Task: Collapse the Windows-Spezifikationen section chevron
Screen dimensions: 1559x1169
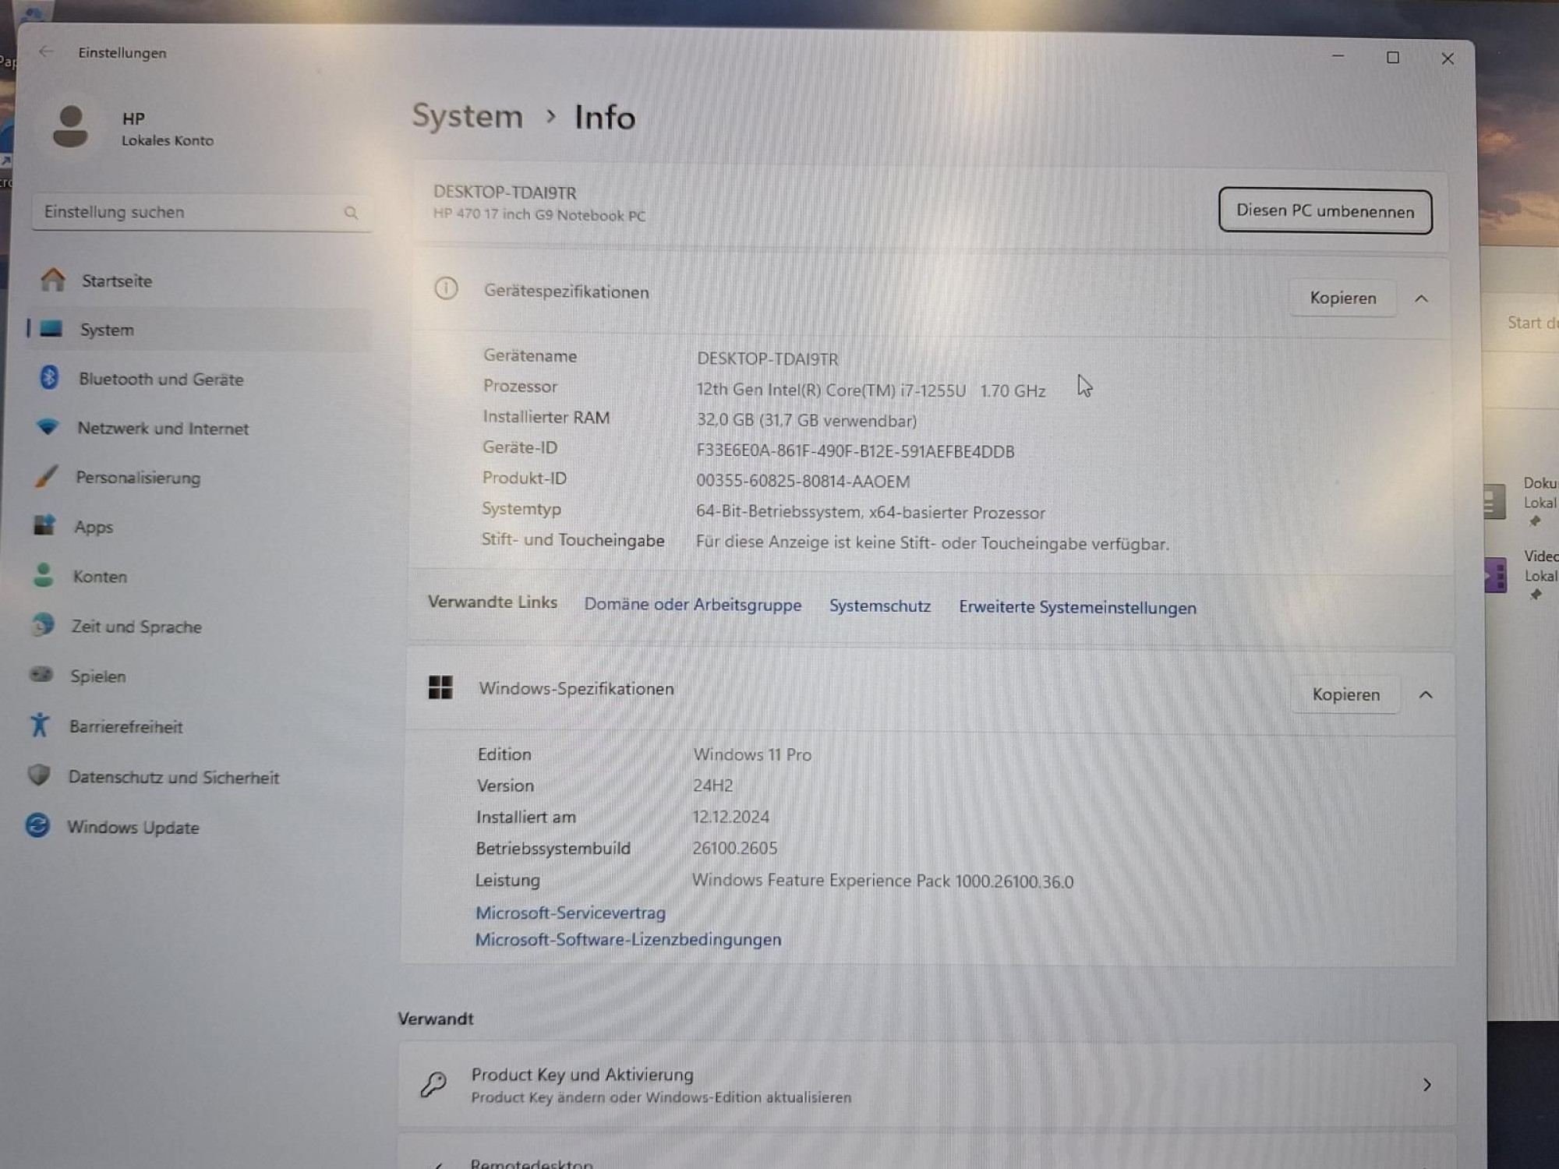Action: (x=1426, y=694)
